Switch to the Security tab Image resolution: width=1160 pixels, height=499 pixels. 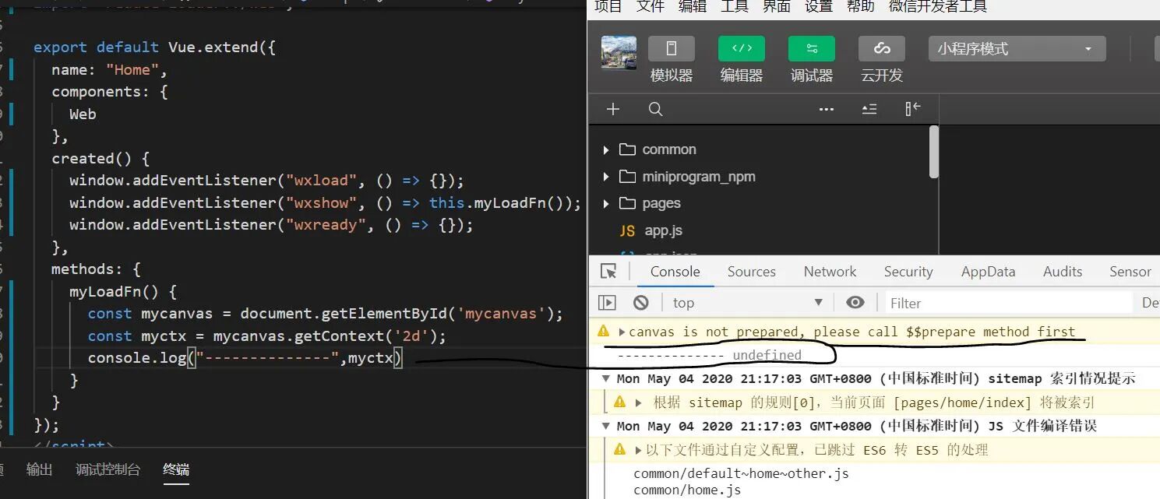click(908, 272)
